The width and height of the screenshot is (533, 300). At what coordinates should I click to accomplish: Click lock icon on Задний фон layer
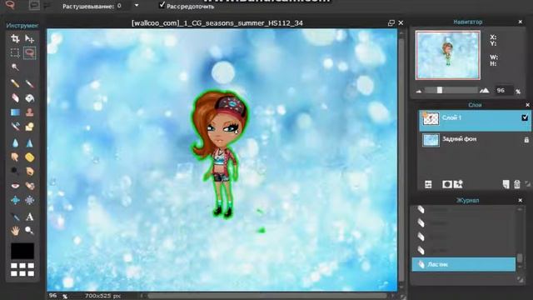(526, 139)
